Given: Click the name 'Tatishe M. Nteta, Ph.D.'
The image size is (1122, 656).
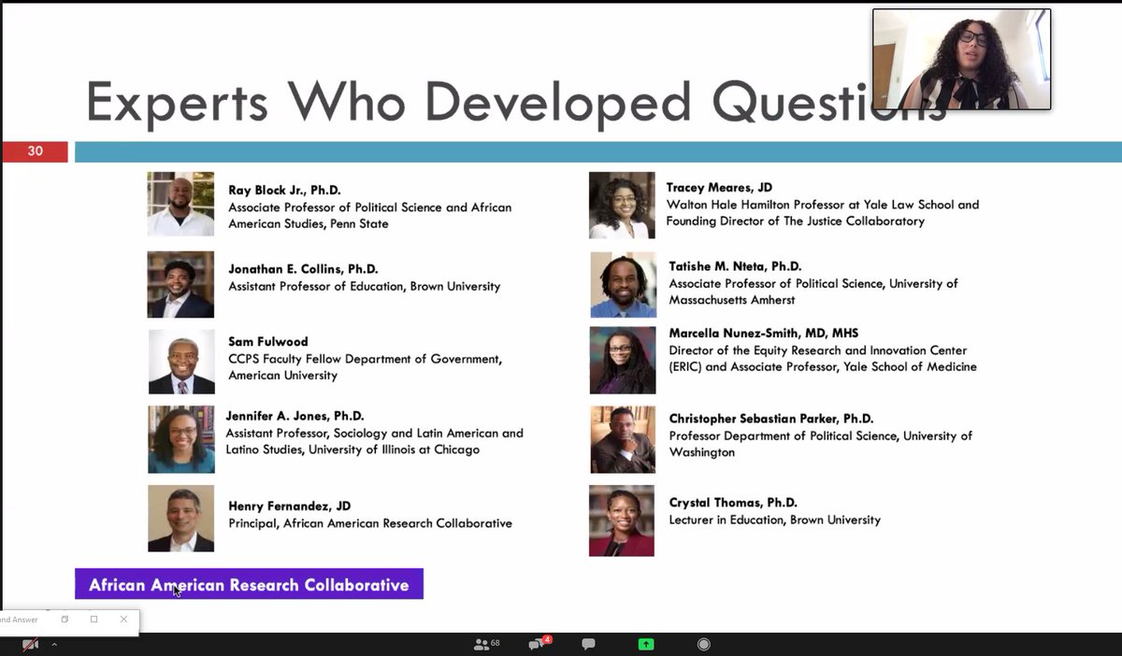Looking at the screenshot, I should pos(735,266).
